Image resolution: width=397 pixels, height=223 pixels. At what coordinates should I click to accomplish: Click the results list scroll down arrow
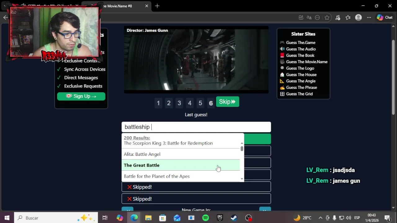[x=242, y=179]
